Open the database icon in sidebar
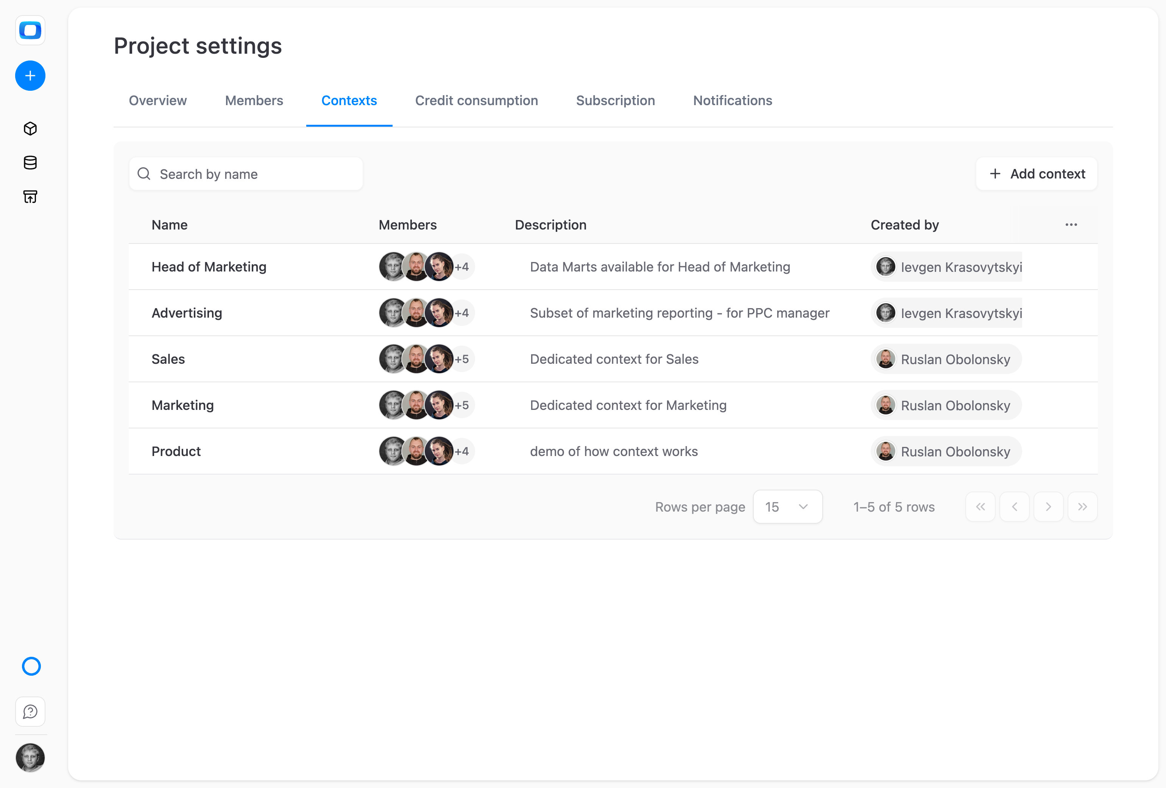Viewport: 1166px width, 788px height. tap(30, 163)
